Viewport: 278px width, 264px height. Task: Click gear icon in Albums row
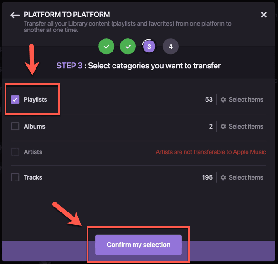click(x=223, y=126)
